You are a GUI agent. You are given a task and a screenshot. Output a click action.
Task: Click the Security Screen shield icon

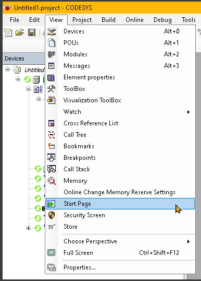click(52, 215)
